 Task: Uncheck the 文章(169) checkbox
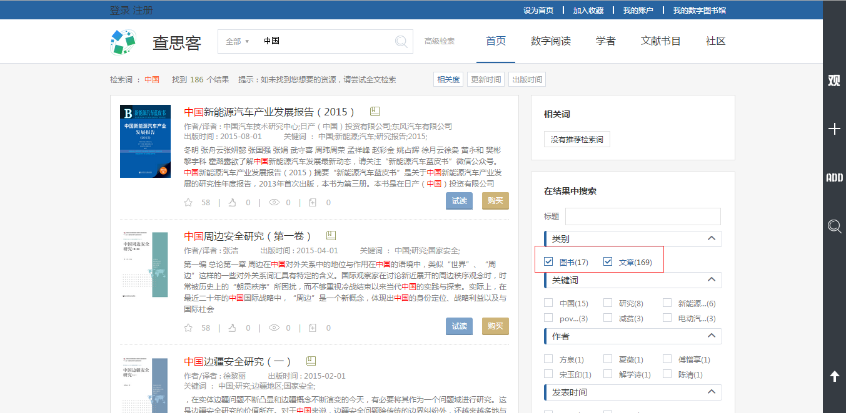pyautogui.click(x=608, y=262)
